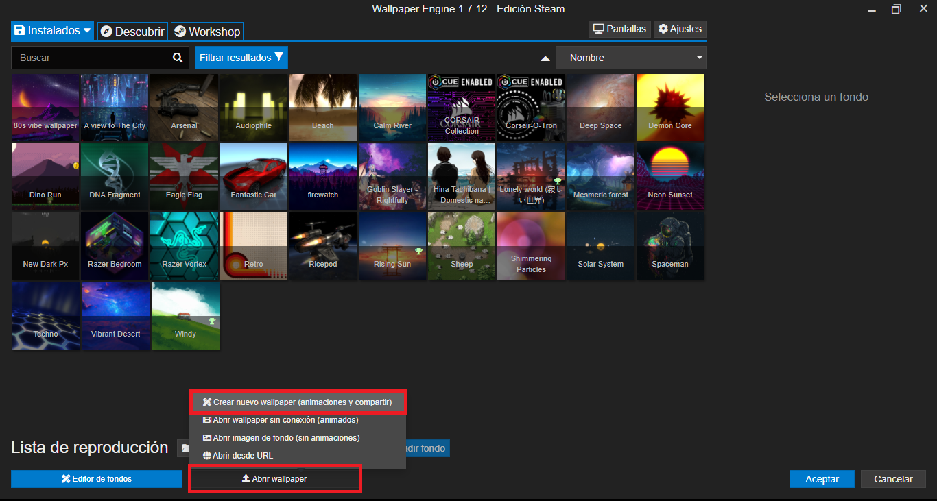Click the Cancelar button

click(x=893, y=479)
